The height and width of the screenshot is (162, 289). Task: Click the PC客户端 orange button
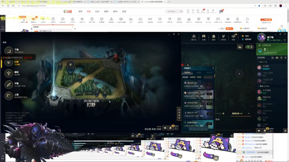266,20
